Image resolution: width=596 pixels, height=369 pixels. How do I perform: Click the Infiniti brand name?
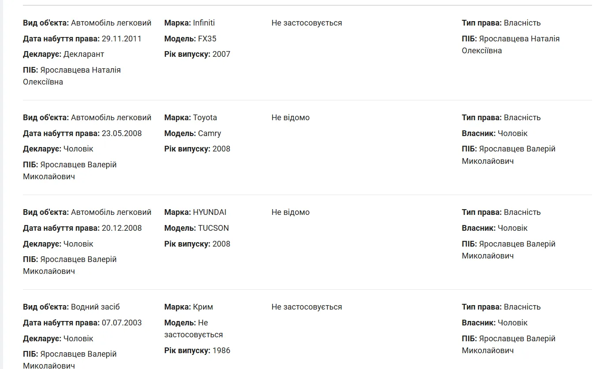[204, 23]
